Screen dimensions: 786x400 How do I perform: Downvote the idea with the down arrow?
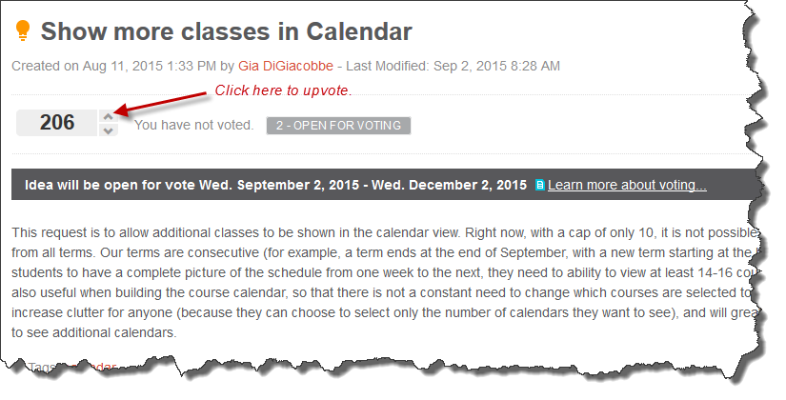point(109,130)
